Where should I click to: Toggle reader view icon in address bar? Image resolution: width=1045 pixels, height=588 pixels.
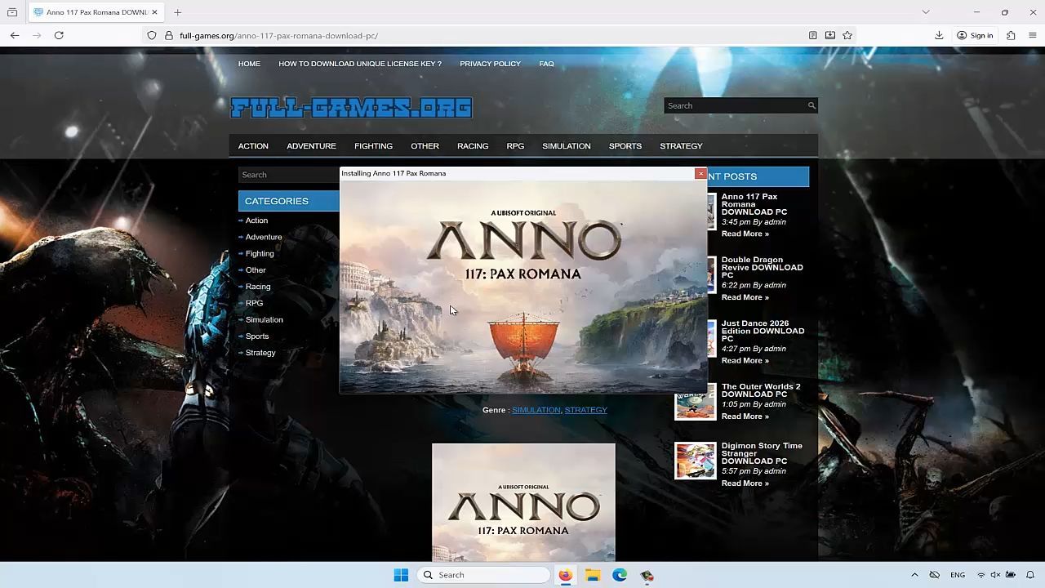tap(812, 35)
